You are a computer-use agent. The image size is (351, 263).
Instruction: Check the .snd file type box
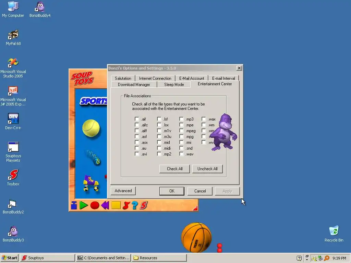coord(181,148)
